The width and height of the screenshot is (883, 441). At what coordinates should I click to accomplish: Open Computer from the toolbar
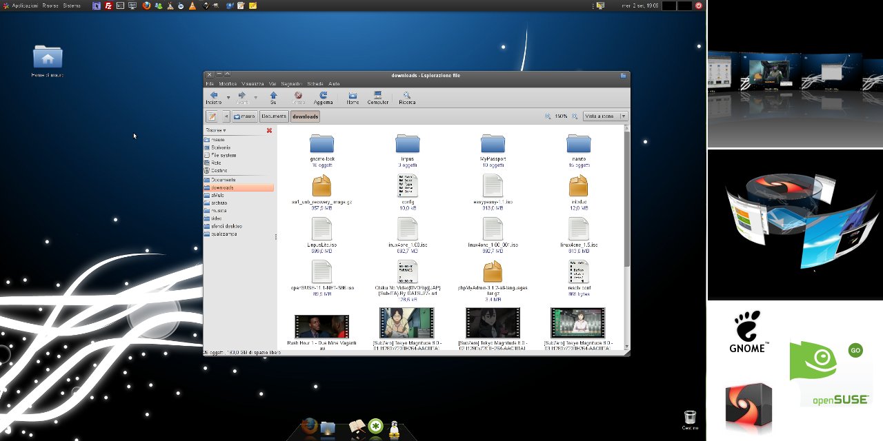[x=377, y=97]
